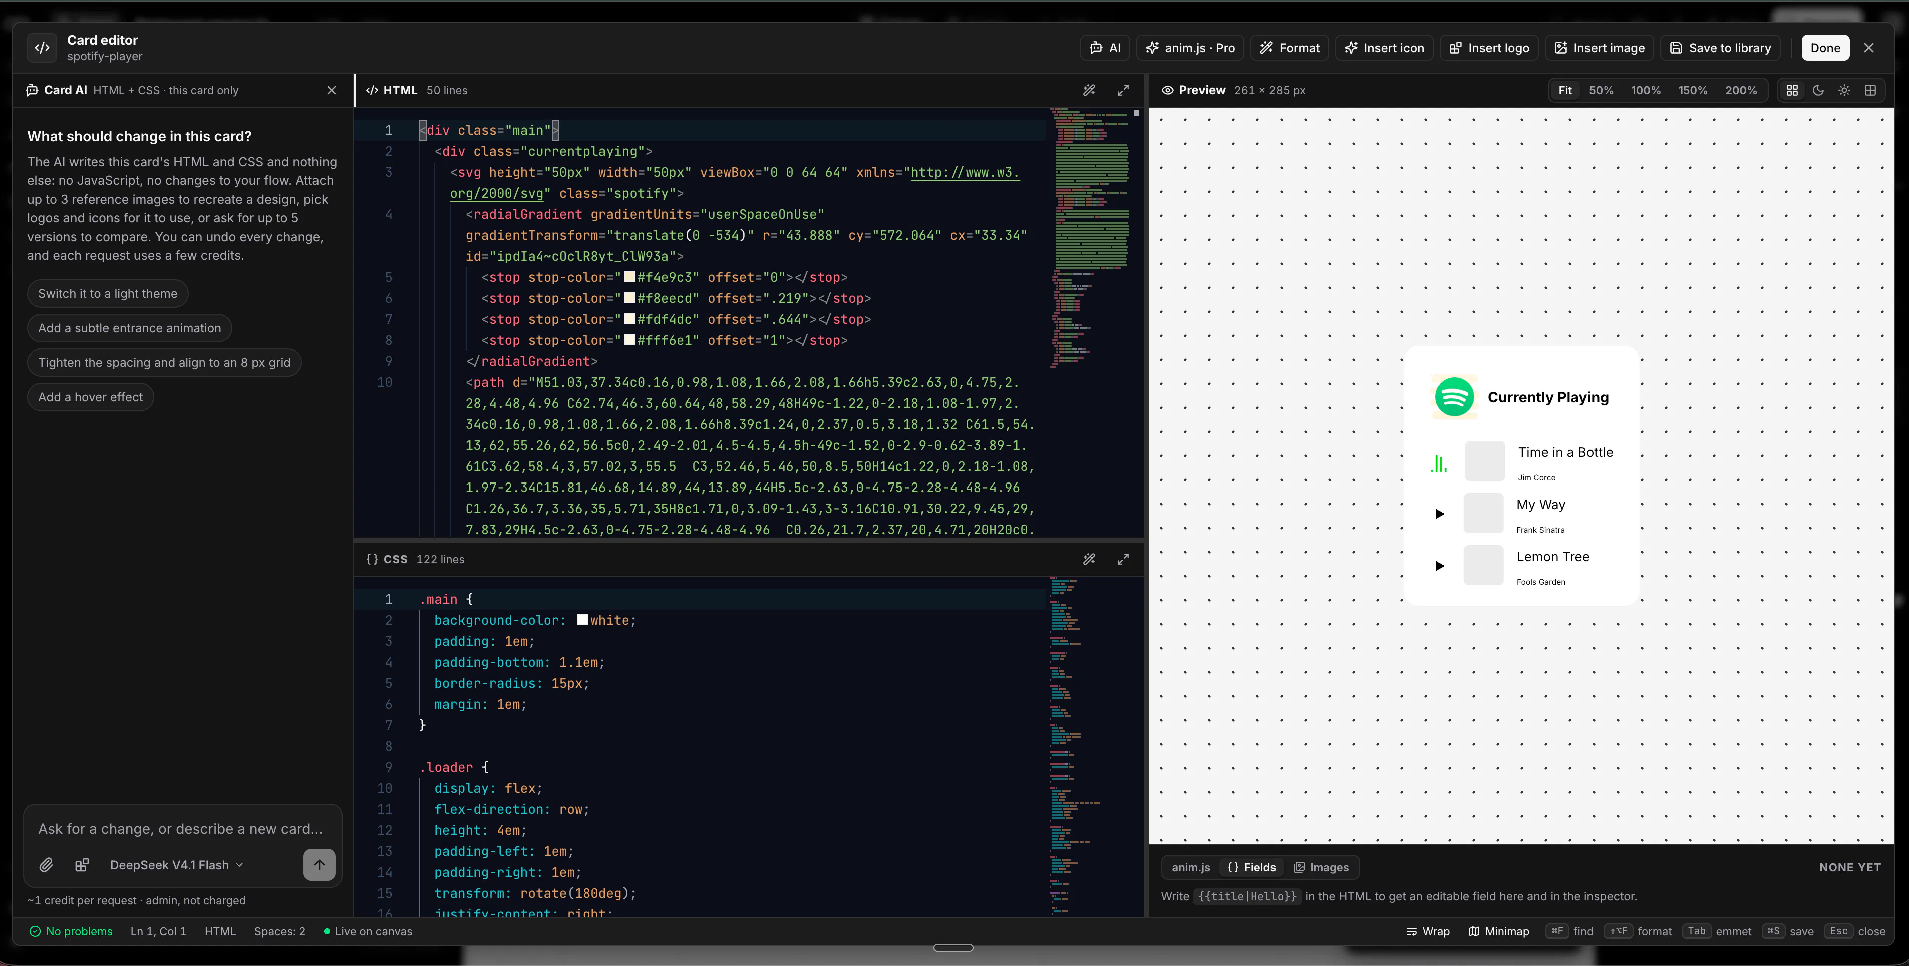Choose the suggestion Switch it to a light theme

coord(108,293)
